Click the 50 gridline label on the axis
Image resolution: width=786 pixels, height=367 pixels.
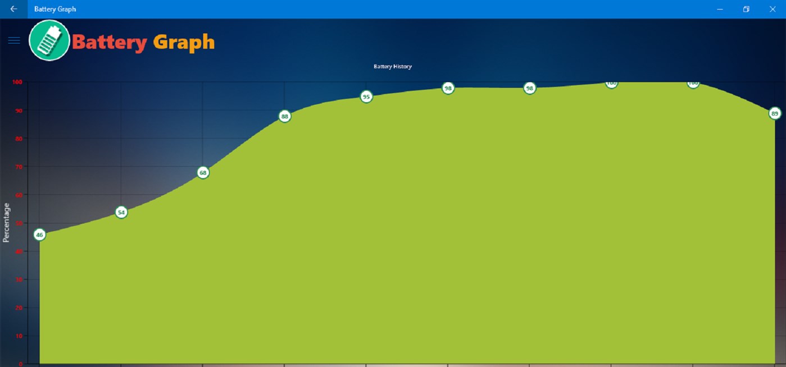[x=19, y=223]
